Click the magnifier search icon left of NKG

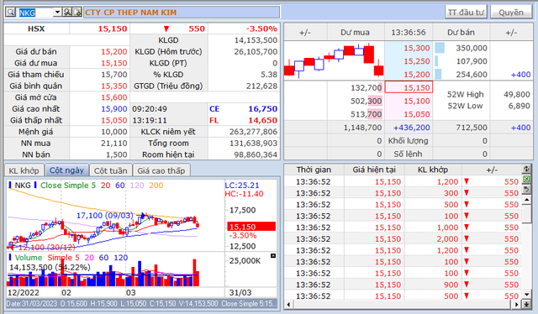point(10,13)
